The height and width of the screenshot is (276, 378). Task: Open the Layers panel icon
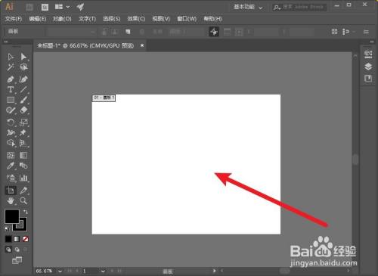point(368,67)
